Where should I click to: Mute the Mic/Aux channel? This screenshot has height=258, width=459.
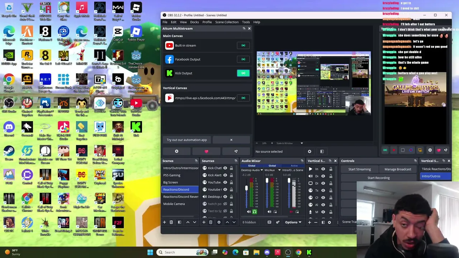pyautogui.click(x=269, y=212)
